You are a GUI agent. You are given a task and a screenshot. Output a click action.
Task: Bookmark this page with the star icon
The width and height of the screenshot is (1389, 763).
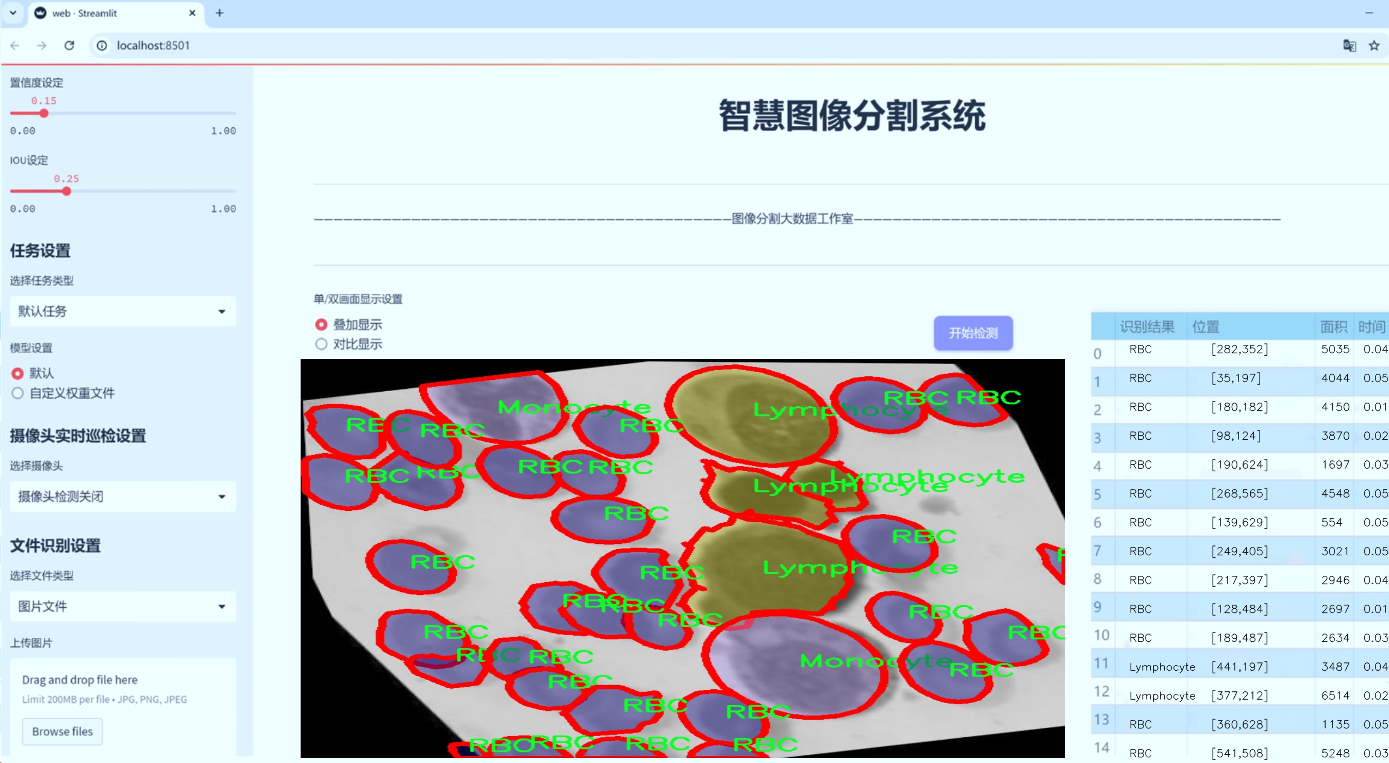pyautogui.click(x=1374, y=45)
